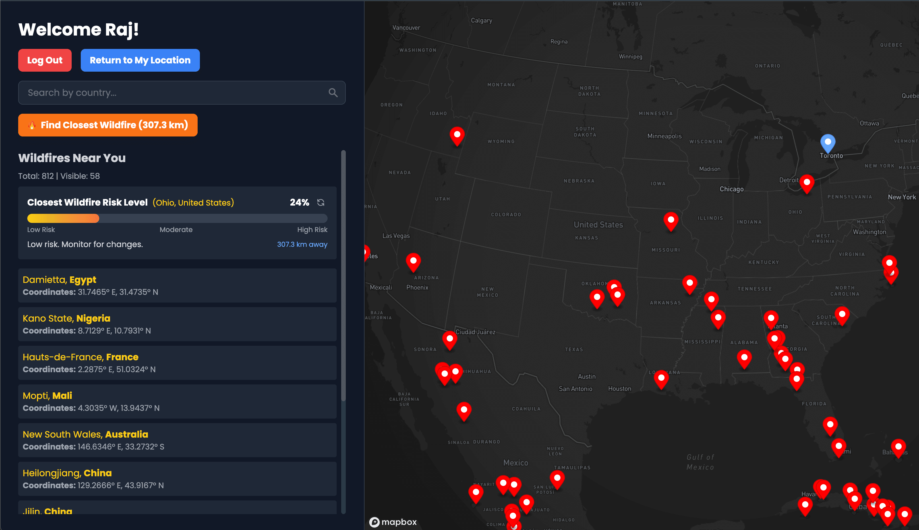This screenshot has width=919, height=530.
Task: Click the risk level progress bar
Action: click(177, 218)
